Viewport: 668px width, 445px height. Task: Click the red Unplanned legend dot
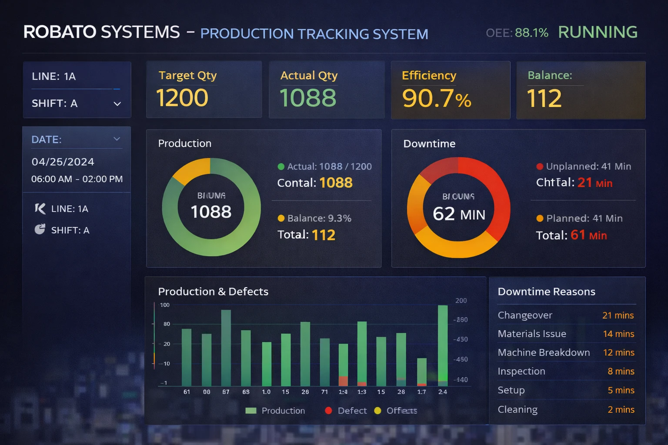coord(540,166)
